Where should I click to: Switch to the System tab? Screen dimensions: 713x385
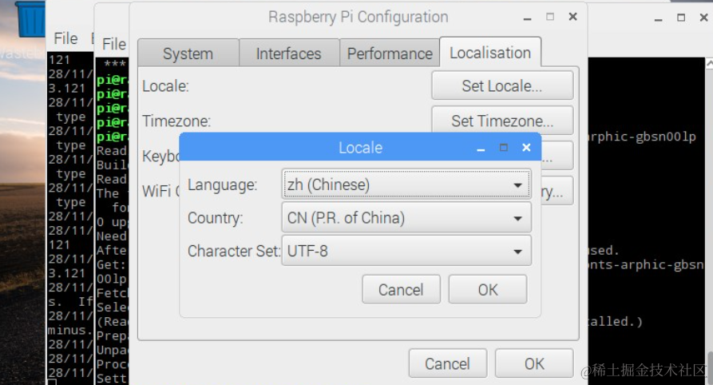point(188,54)
